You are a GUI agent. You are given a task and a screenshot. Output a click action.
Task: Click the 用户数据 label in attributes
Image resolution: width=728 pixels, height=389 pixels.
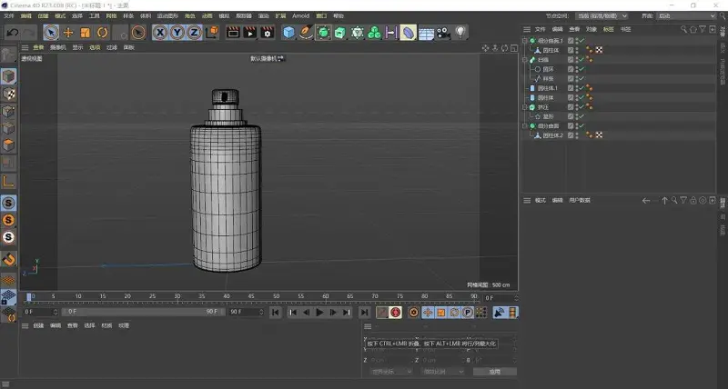coord(580,200)
